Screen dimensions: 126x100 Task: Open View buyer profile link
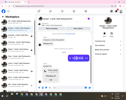(x=70, y=34)
